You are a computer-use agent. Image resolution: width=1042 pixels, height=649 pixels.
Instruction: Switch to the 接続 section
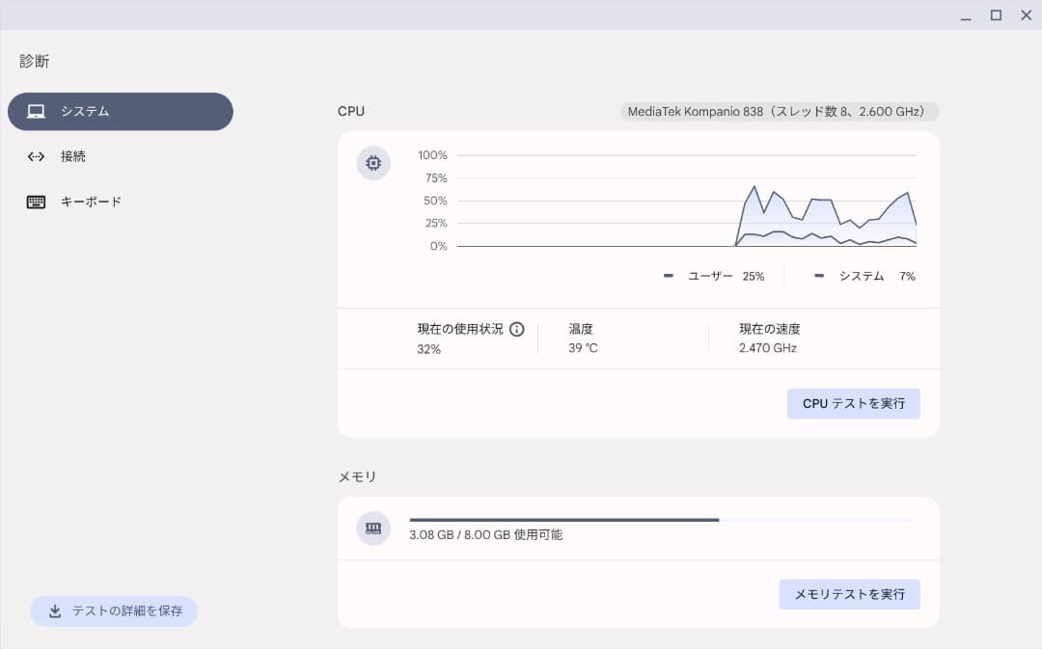tap(121, 156)
